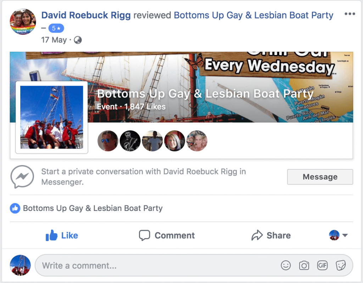
Task: Expand the comment-as page selector dropdown
Action: pos(338,235)
